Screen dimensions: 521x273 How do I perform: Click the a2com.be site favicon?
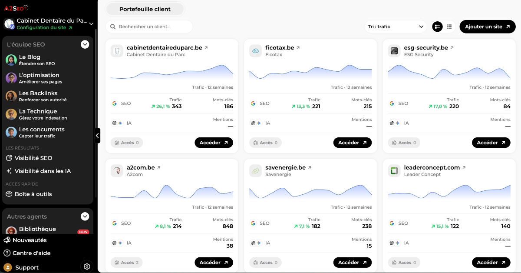117,171
